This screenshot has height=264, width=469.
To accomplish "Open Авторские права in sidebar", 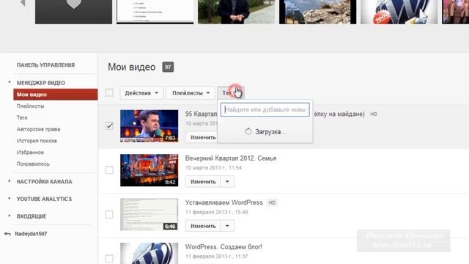I will (x=39, y=129).
